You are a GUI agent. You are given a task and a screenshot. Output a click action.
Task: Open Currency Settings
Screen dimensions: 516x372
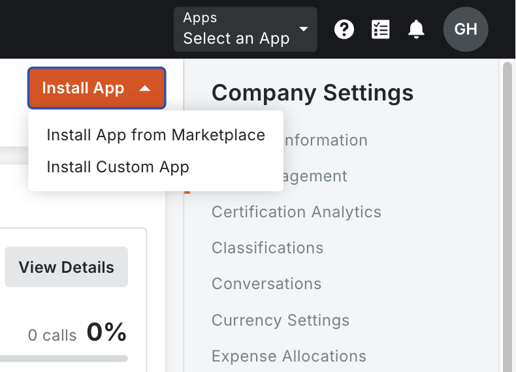280,320
